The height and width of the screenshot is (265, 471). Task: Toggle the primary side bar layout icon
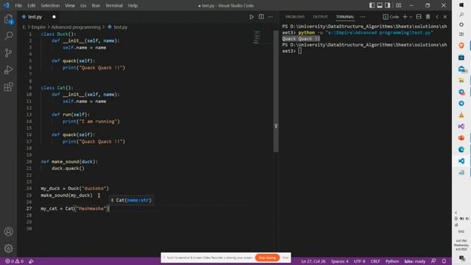(372, 5)
